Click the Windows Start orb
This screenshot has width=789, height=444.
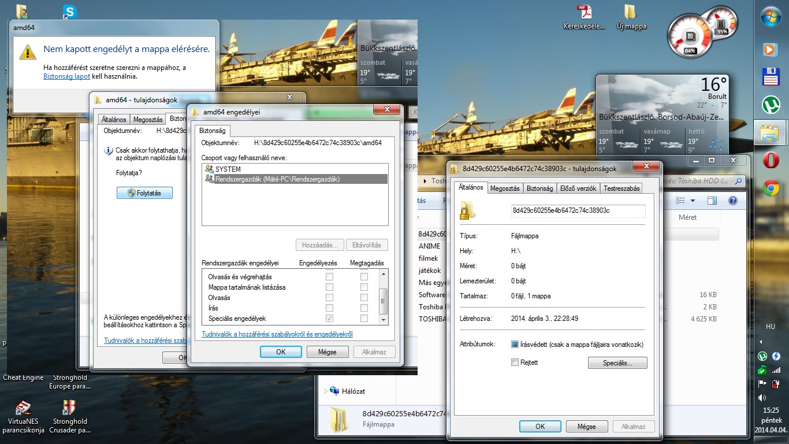point(771,17)
